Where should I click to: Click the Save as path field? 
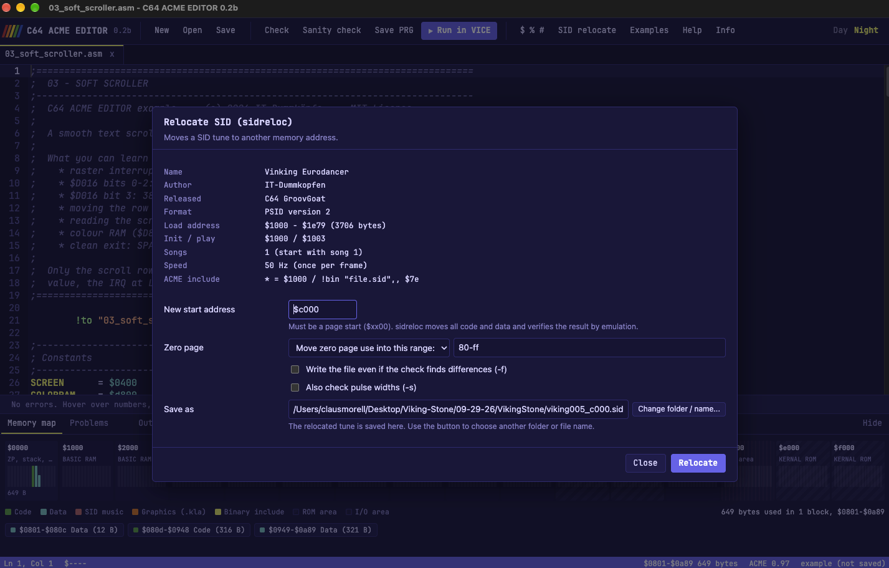click(459, 410)
